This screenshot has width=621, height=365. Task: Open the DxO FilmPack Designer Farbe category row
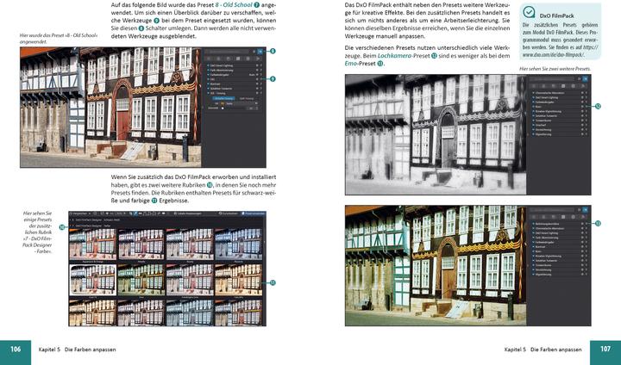[167, 226]
